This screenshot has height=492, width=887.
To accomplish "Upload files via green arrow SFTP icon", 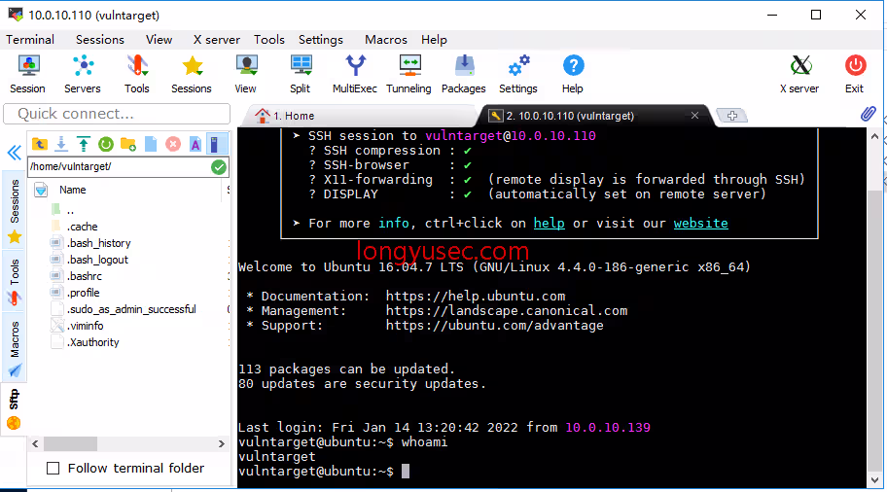I will tap(84, 144).
